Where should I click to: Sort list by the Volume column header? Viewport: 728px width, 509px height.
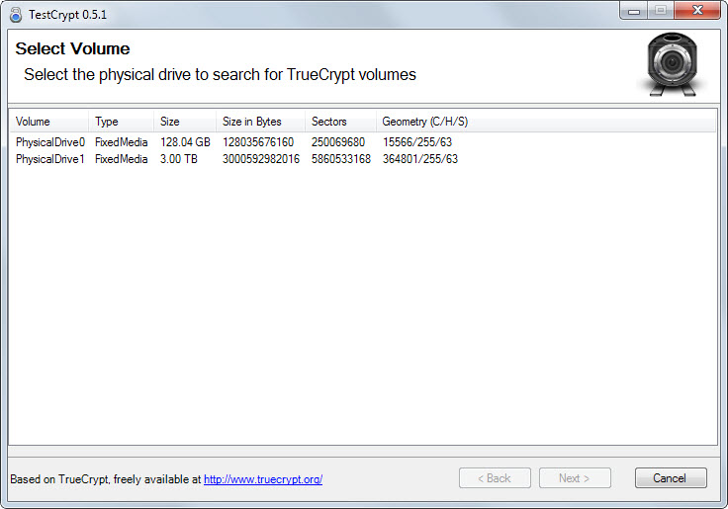(49, 122)
